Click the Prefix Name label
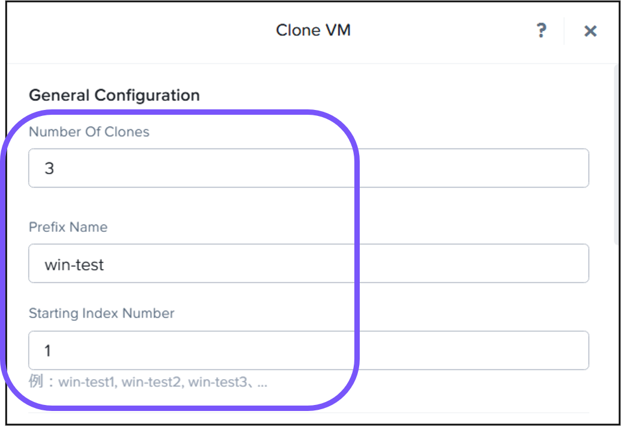 click(68, 227)
